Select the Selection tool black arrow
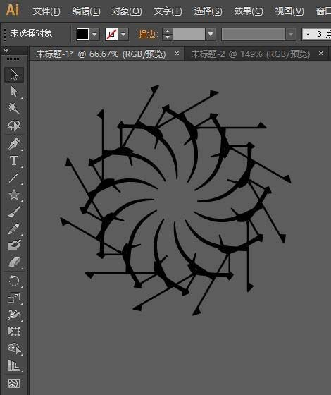331x395 pixels. coord(14,75)
